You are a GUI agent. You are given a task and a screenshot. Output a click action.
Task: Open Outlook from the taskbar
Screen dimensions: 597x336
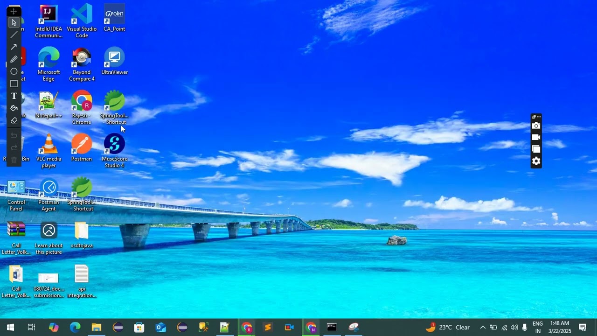pos(161,327)
